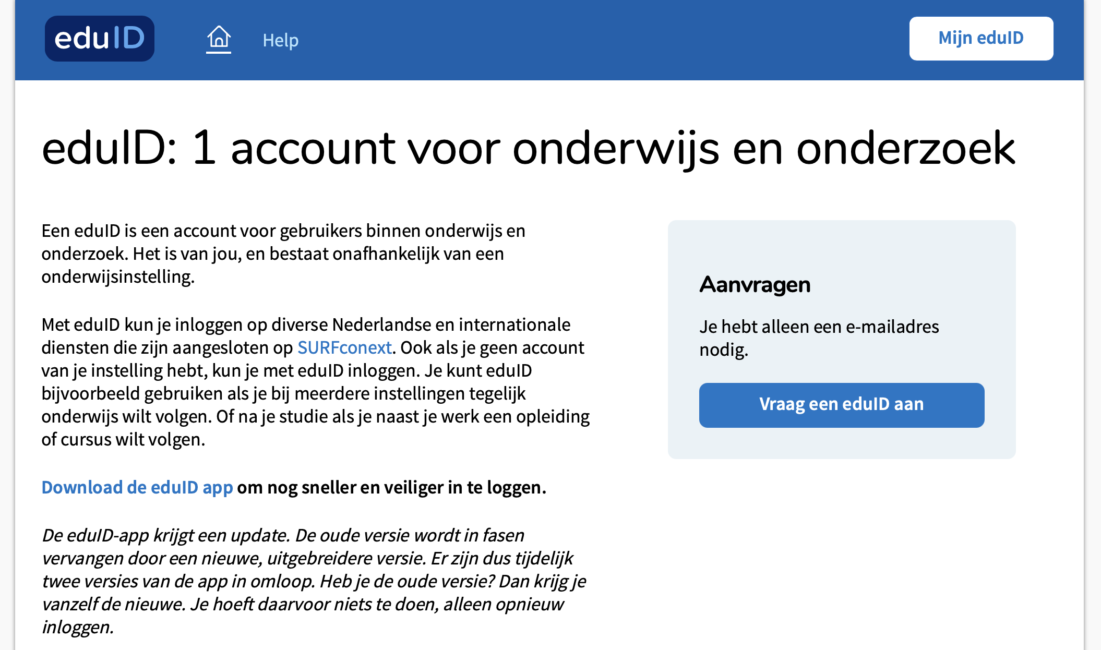
Task: Follow the SURFconext link
Action: tap(344, 347)
